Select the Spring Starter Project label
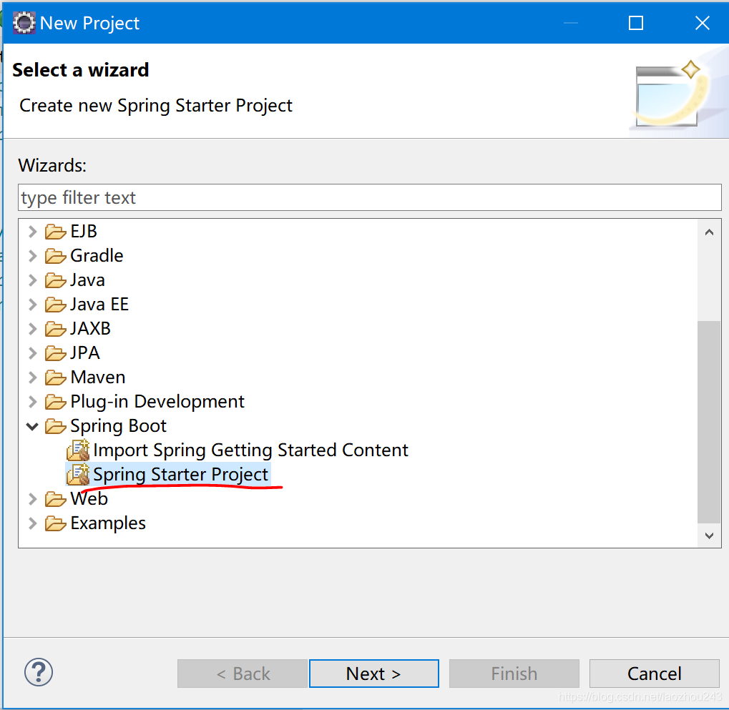This screenshot has height=710, width=729. [180, 475]
